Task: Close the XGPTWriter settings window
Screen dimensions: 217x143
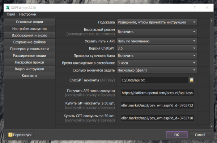Action: tap(207, 8)
